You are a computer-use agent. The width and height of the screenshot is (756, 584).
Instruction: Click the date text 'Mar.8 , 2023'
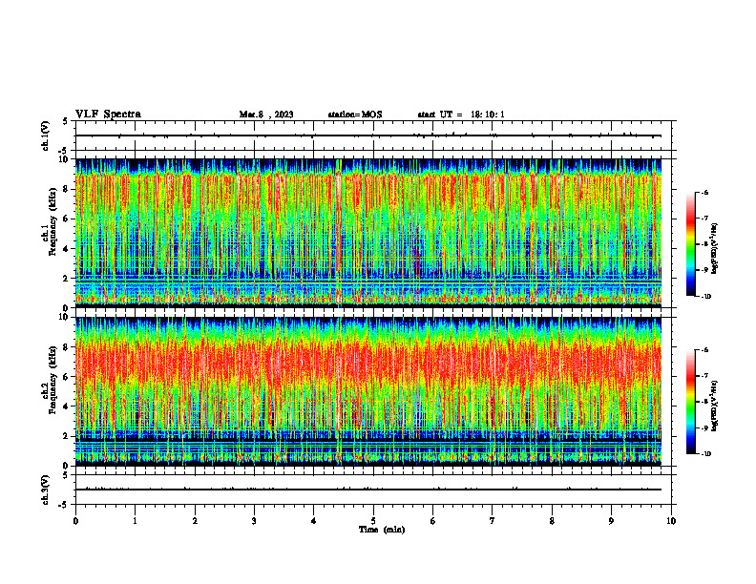tap(266, 115)
